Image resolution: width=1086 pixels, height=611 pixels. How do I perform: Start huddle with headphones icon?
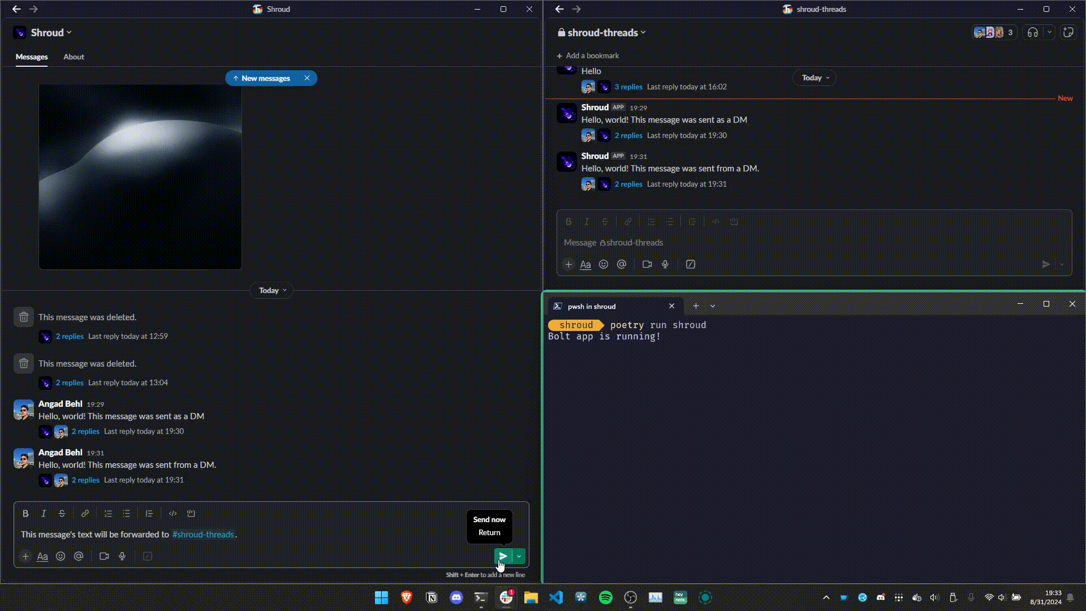[x=1033, y=33]
